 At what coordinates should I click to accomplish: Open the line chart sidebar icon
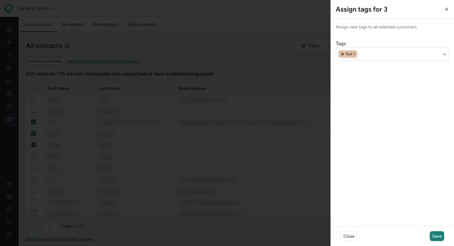click(9, 81)
